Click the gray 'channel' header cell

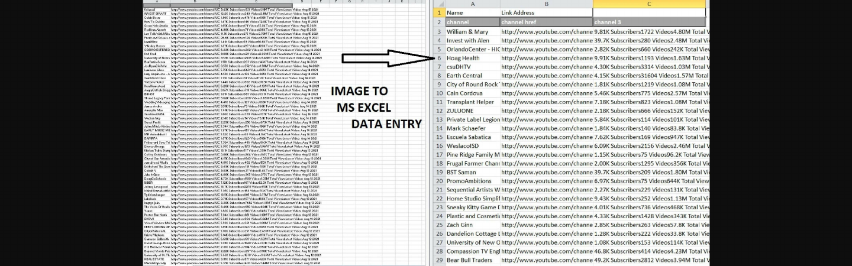click(x=472, y=22)
